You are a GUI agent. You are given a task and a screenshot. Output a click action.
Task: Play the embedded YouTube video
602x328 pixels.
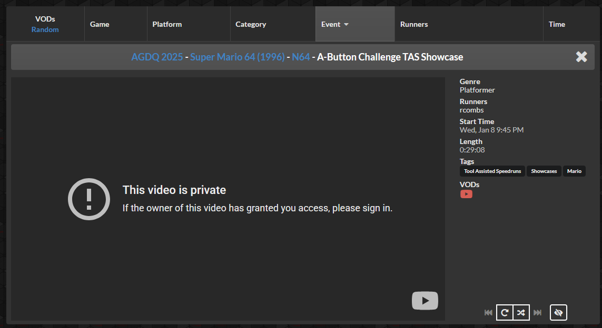(425, 301)
